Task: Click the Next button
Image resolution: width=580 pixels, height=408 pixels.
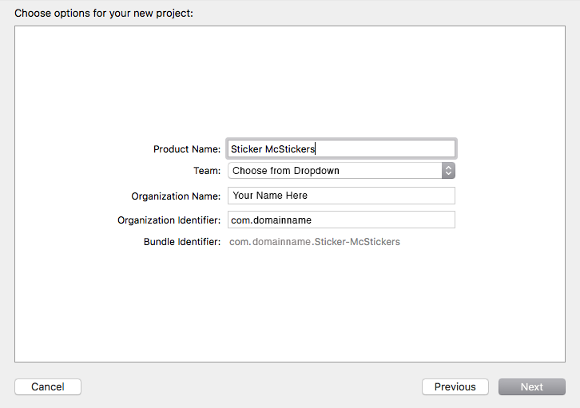Action: click(531, 386)
